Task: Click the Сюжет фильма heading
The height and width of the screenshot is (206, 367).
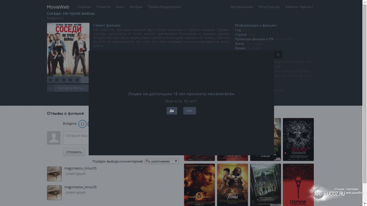Action: click(107, 25)
